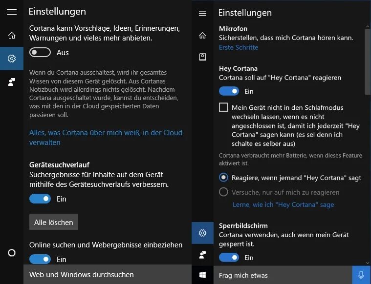371x284 pixels.
Task: Click Frag mich etwas search field
Action: click(283, 275)
